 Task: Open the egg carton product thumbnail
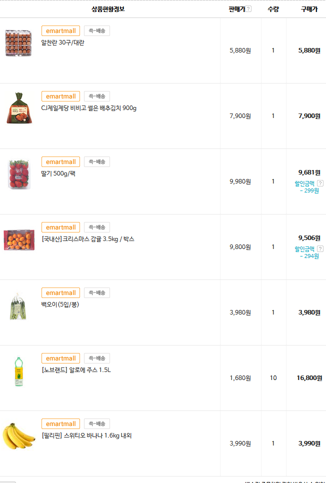point(18,43)
